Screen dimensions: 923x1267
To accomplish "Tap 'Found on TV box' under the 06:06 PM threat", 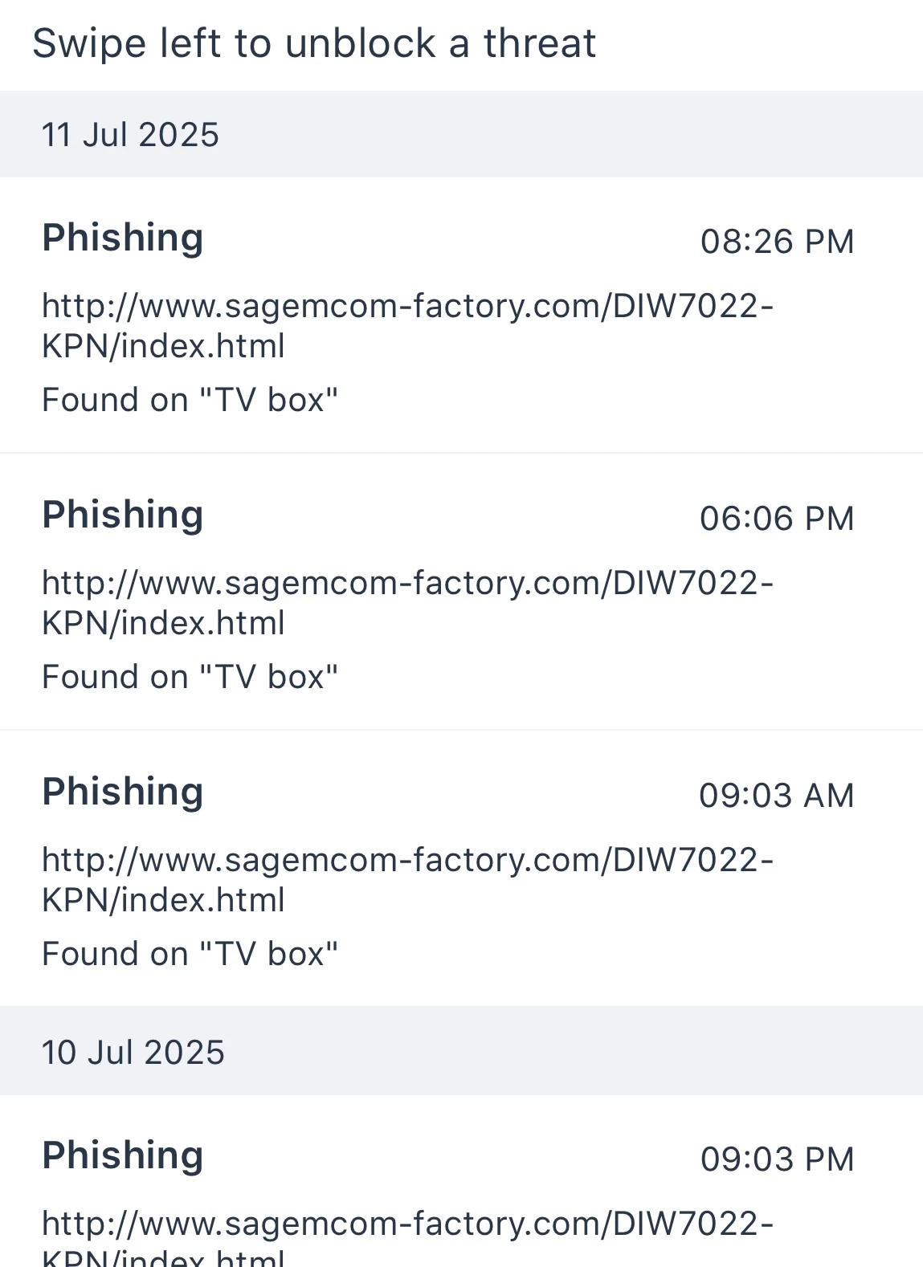I will [190, 677].
